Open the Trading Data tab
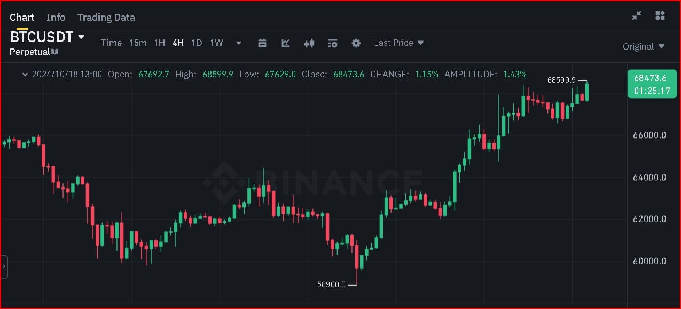The width and height of the screenshot is (681, 309). coord(106,18)
